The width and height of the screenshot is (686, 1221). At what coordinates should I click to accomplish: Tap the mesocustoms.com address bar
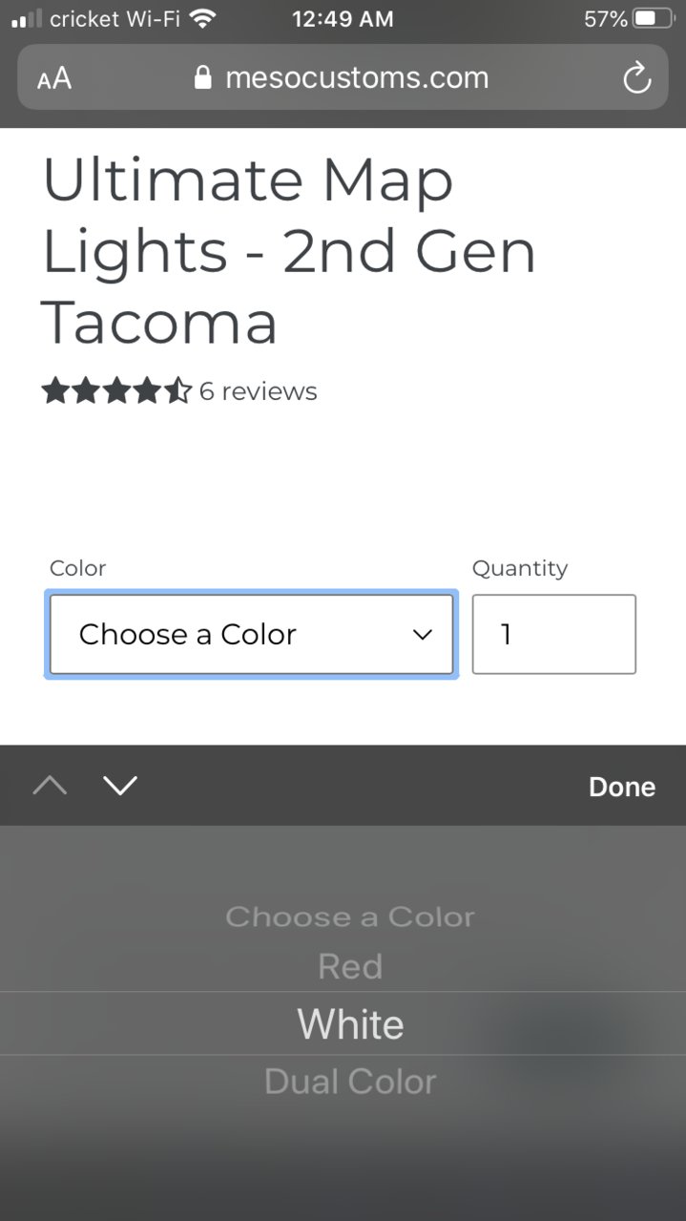[343, 77]
